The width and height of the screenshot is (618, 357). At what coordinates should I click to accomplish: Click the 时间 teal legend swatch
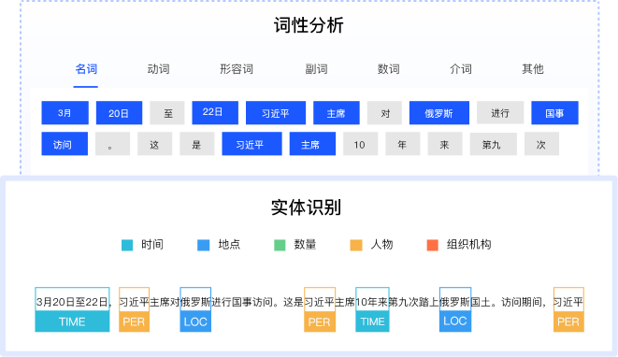click(127, 245)
